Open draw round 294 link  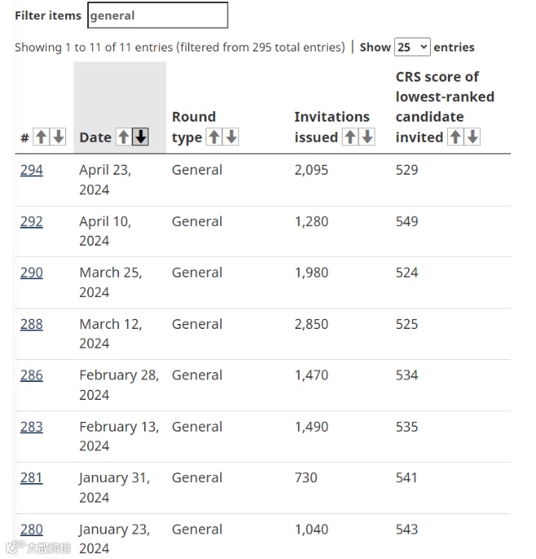[x=32, y=171]
